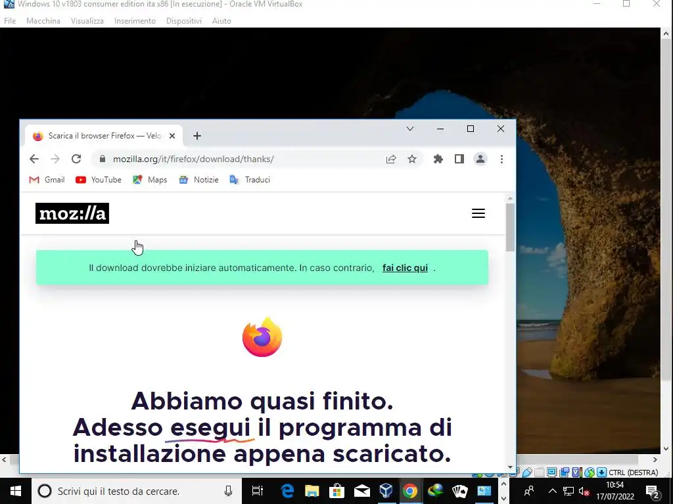Open the Traduci bookmark
The height and width of the screenshot is (504, 673).
coord(250,180)
